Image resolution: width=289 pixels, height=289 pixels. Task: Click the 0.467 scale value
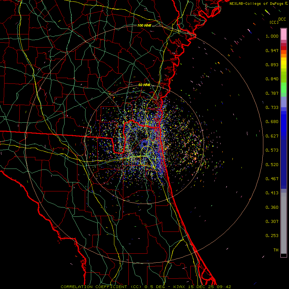click(272, 179)
